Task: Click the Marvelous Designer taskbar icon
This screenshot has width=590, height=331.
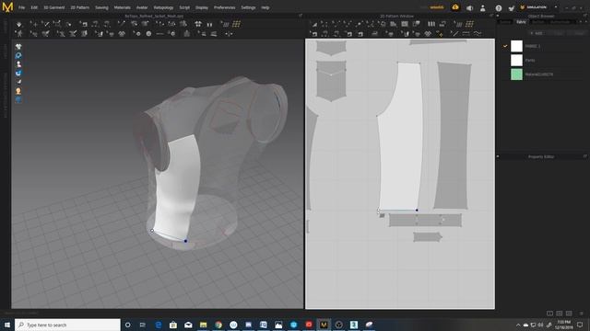Action: (x=324, y=325)
